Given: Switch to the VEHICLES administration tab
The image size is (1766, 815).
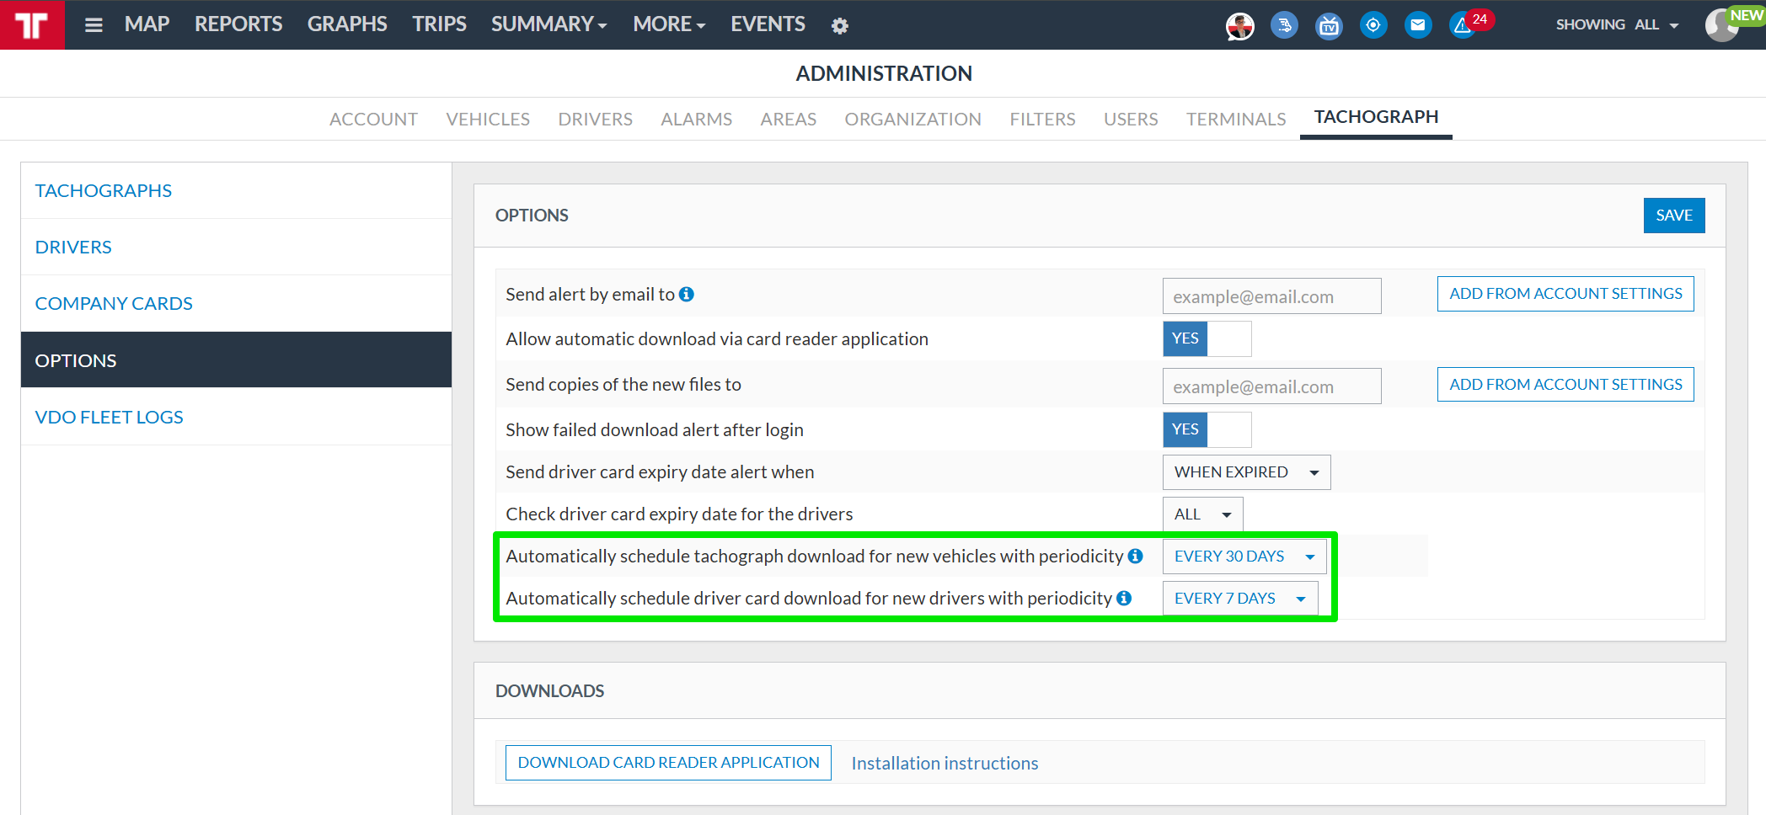Looking at the screenshot, I should (488, 120).
